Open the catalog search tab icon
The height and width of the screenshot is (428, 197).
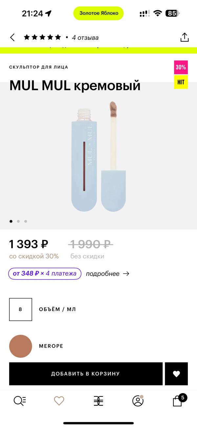[20, 401]
